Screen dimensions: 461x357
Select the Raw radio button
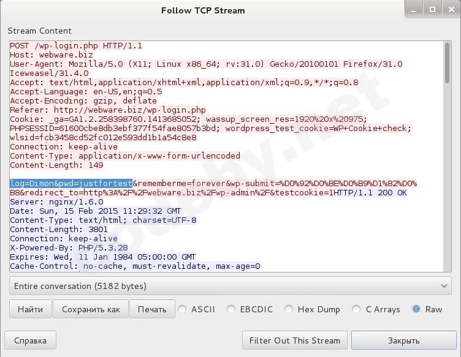tap(416, 309)
